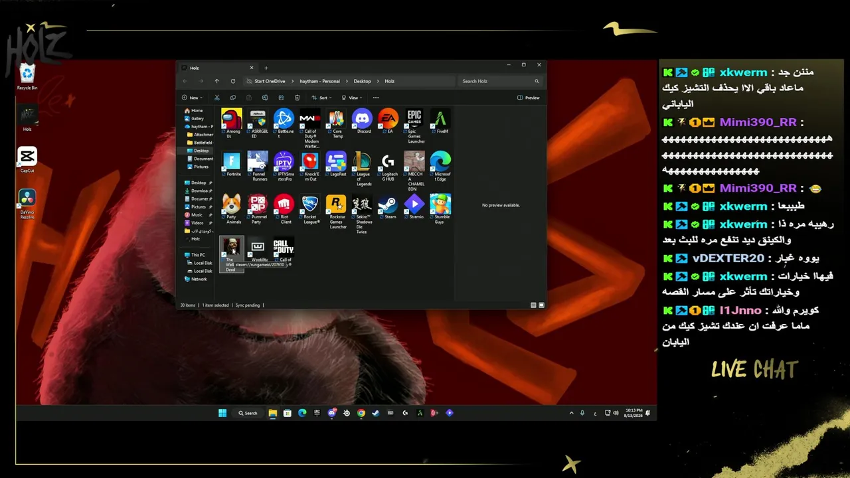Screen dimensions: 850x478
Task: Open the Sort dropdown menu
Action: pyautogui.click(x=323, y=98)
